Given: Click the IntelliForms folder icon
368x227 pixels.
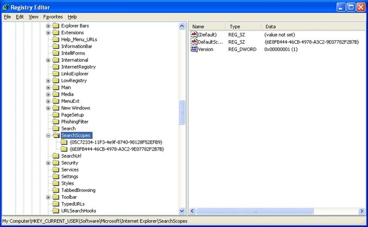Looking at the screenshot, I should pos(56,53).
